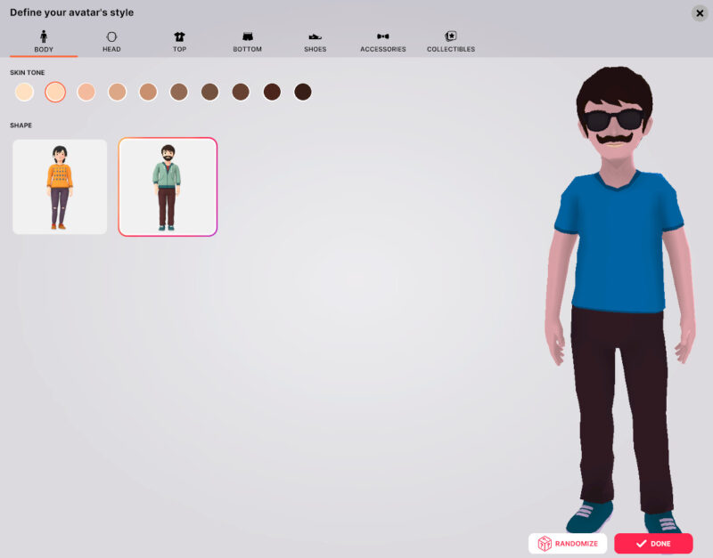Click the avatar preview's blue shirt
Image resolution: width=713 pixels, height=558 pixels.
tap(619, 240)
